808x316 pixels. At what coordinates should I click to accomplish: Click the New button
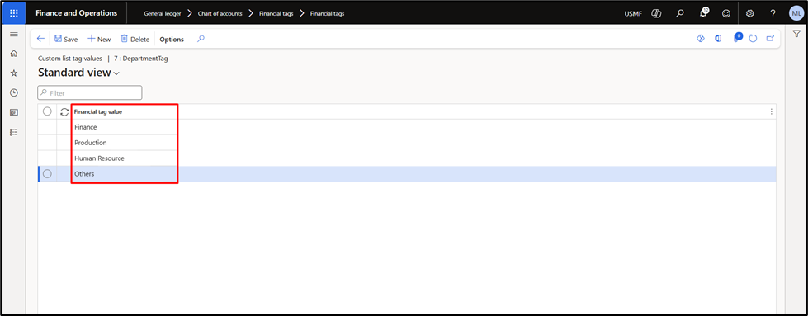(x=99, y=39)
